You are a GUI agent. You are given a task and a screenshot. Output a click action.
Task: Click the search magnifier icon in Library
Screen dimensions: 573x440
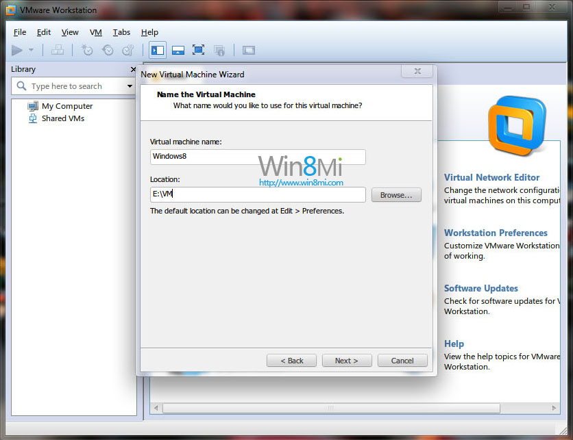coord(21,86)
